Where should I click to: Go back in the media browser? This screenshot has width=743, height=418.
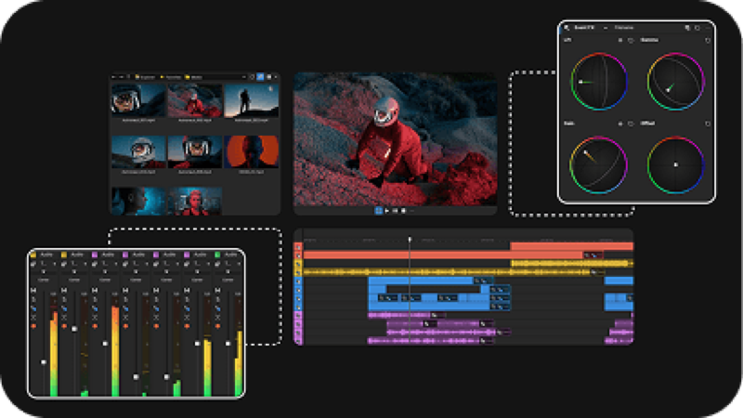pyautogui.click(x=114, y=77)
